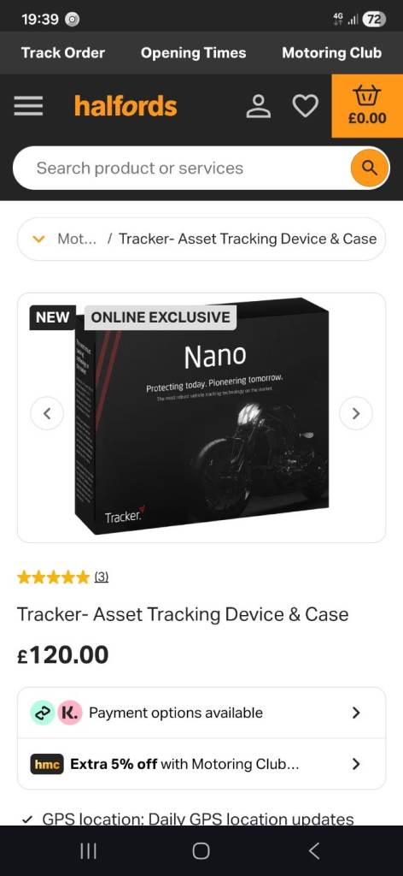Open Track Order in top bar

point(63,53)
